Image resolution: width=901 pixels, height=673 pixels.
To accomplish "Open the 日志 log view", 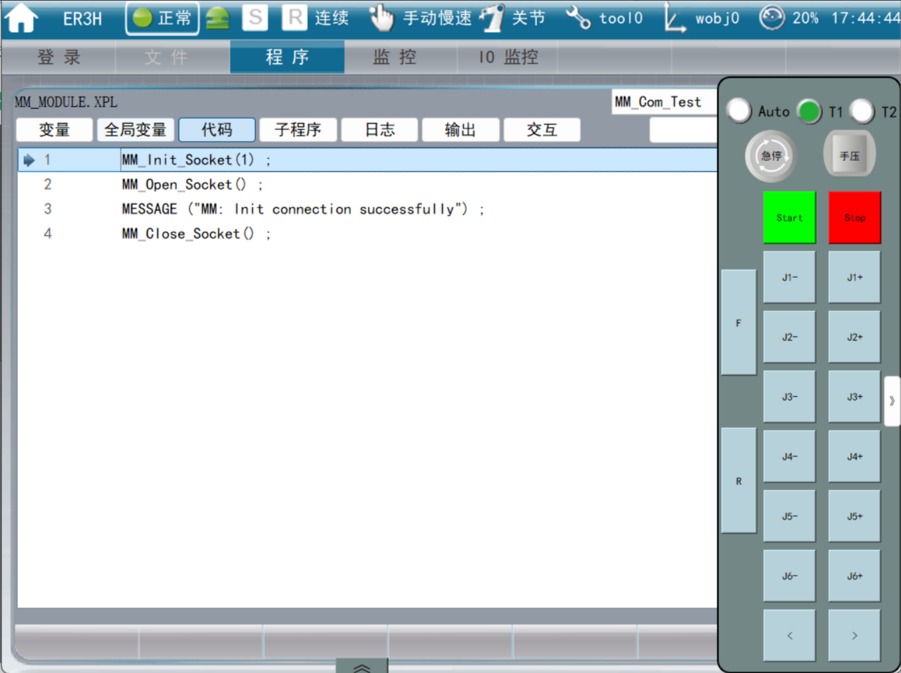I will coord(380,130).
